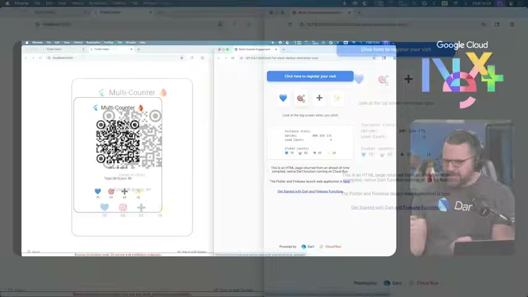Image resolution: width=528 pixels, height=297 pixels.
Task: Reload the localhost:5000 page
Action: point(40,58)
